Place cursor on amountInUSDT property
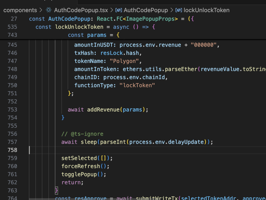266x200 pixels. 94,45
